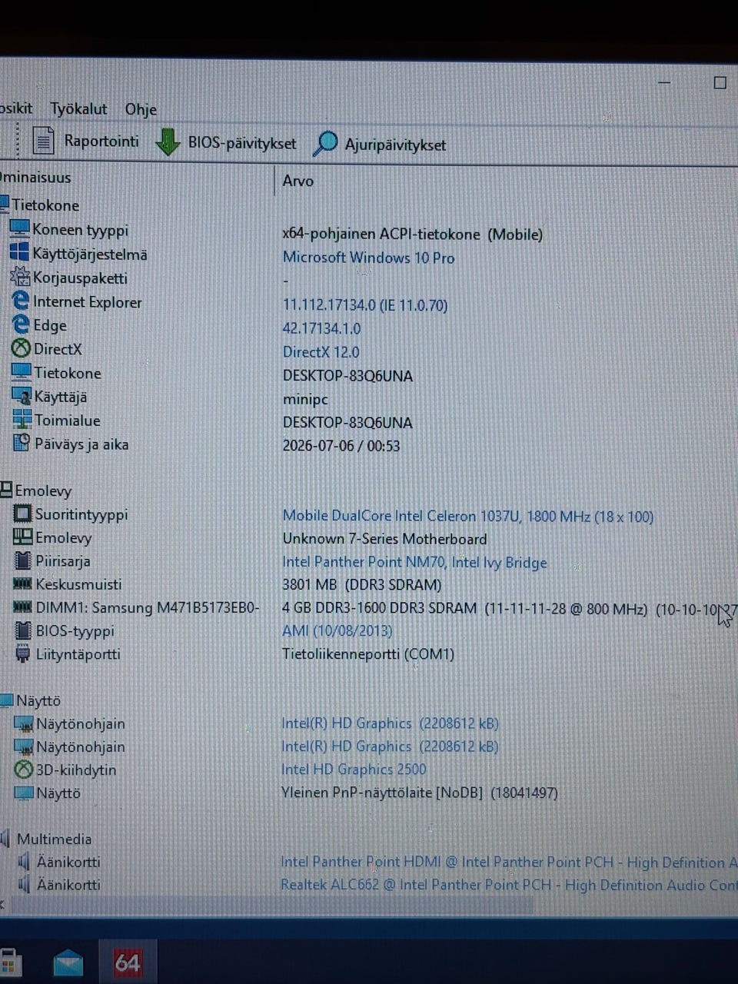Select the Käyttöjärjestelmä Windows logo icon

(x=19, y=253)
